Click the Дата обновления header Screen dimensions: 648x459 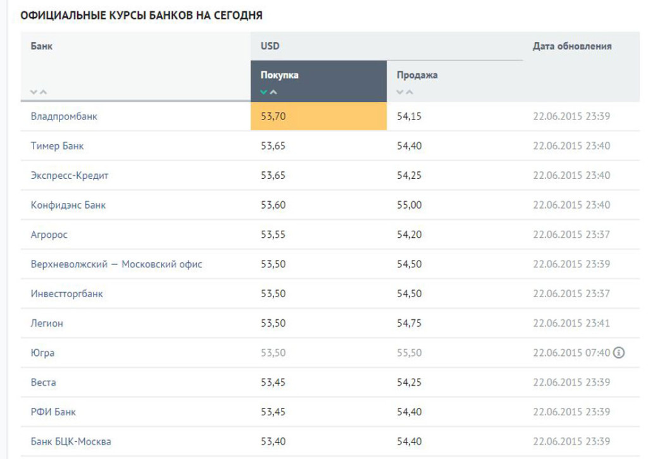pos(572,46)
